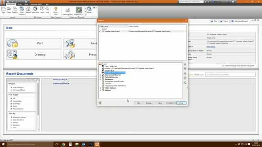Viewport: 262px width, 147px height.
Task: Expand the Folder Options tree node
Action: click(100, 88)
